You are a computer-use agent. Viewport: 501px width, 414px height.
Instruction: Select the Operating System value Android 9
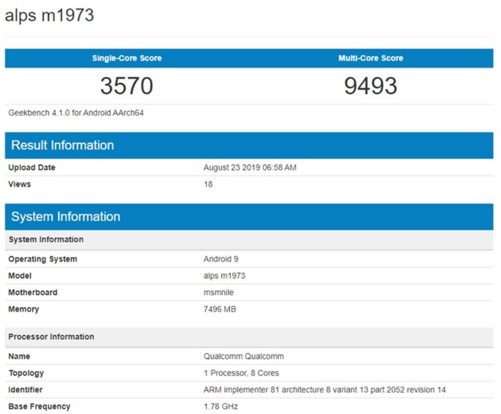[x=221, y=259]
